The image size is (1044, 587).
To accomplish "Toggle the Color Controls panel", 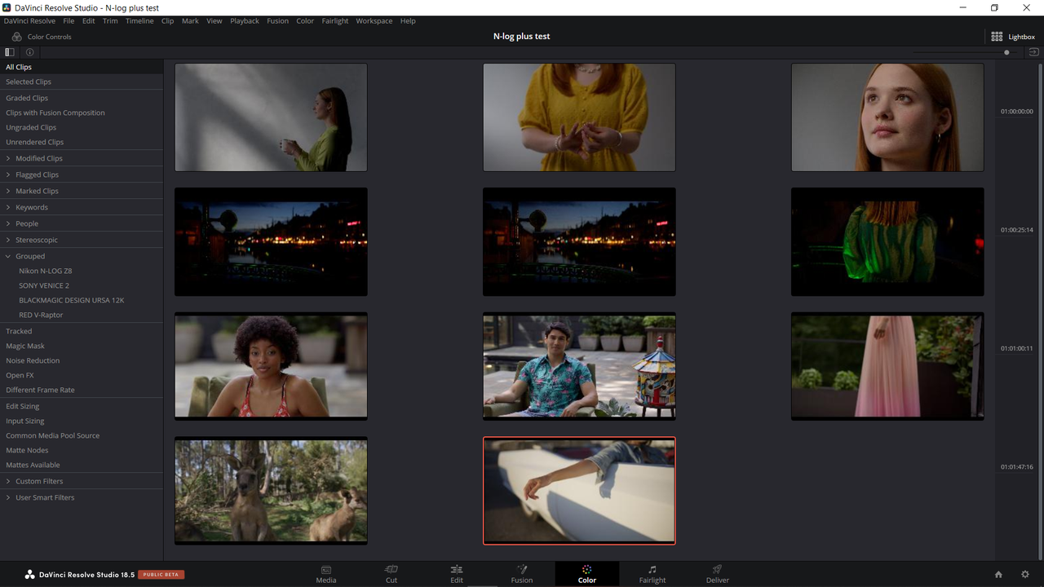I will pos(42,37).
